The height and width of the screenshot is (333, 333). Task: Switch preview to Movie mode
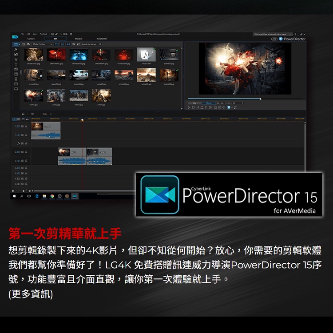pos(208,103)
